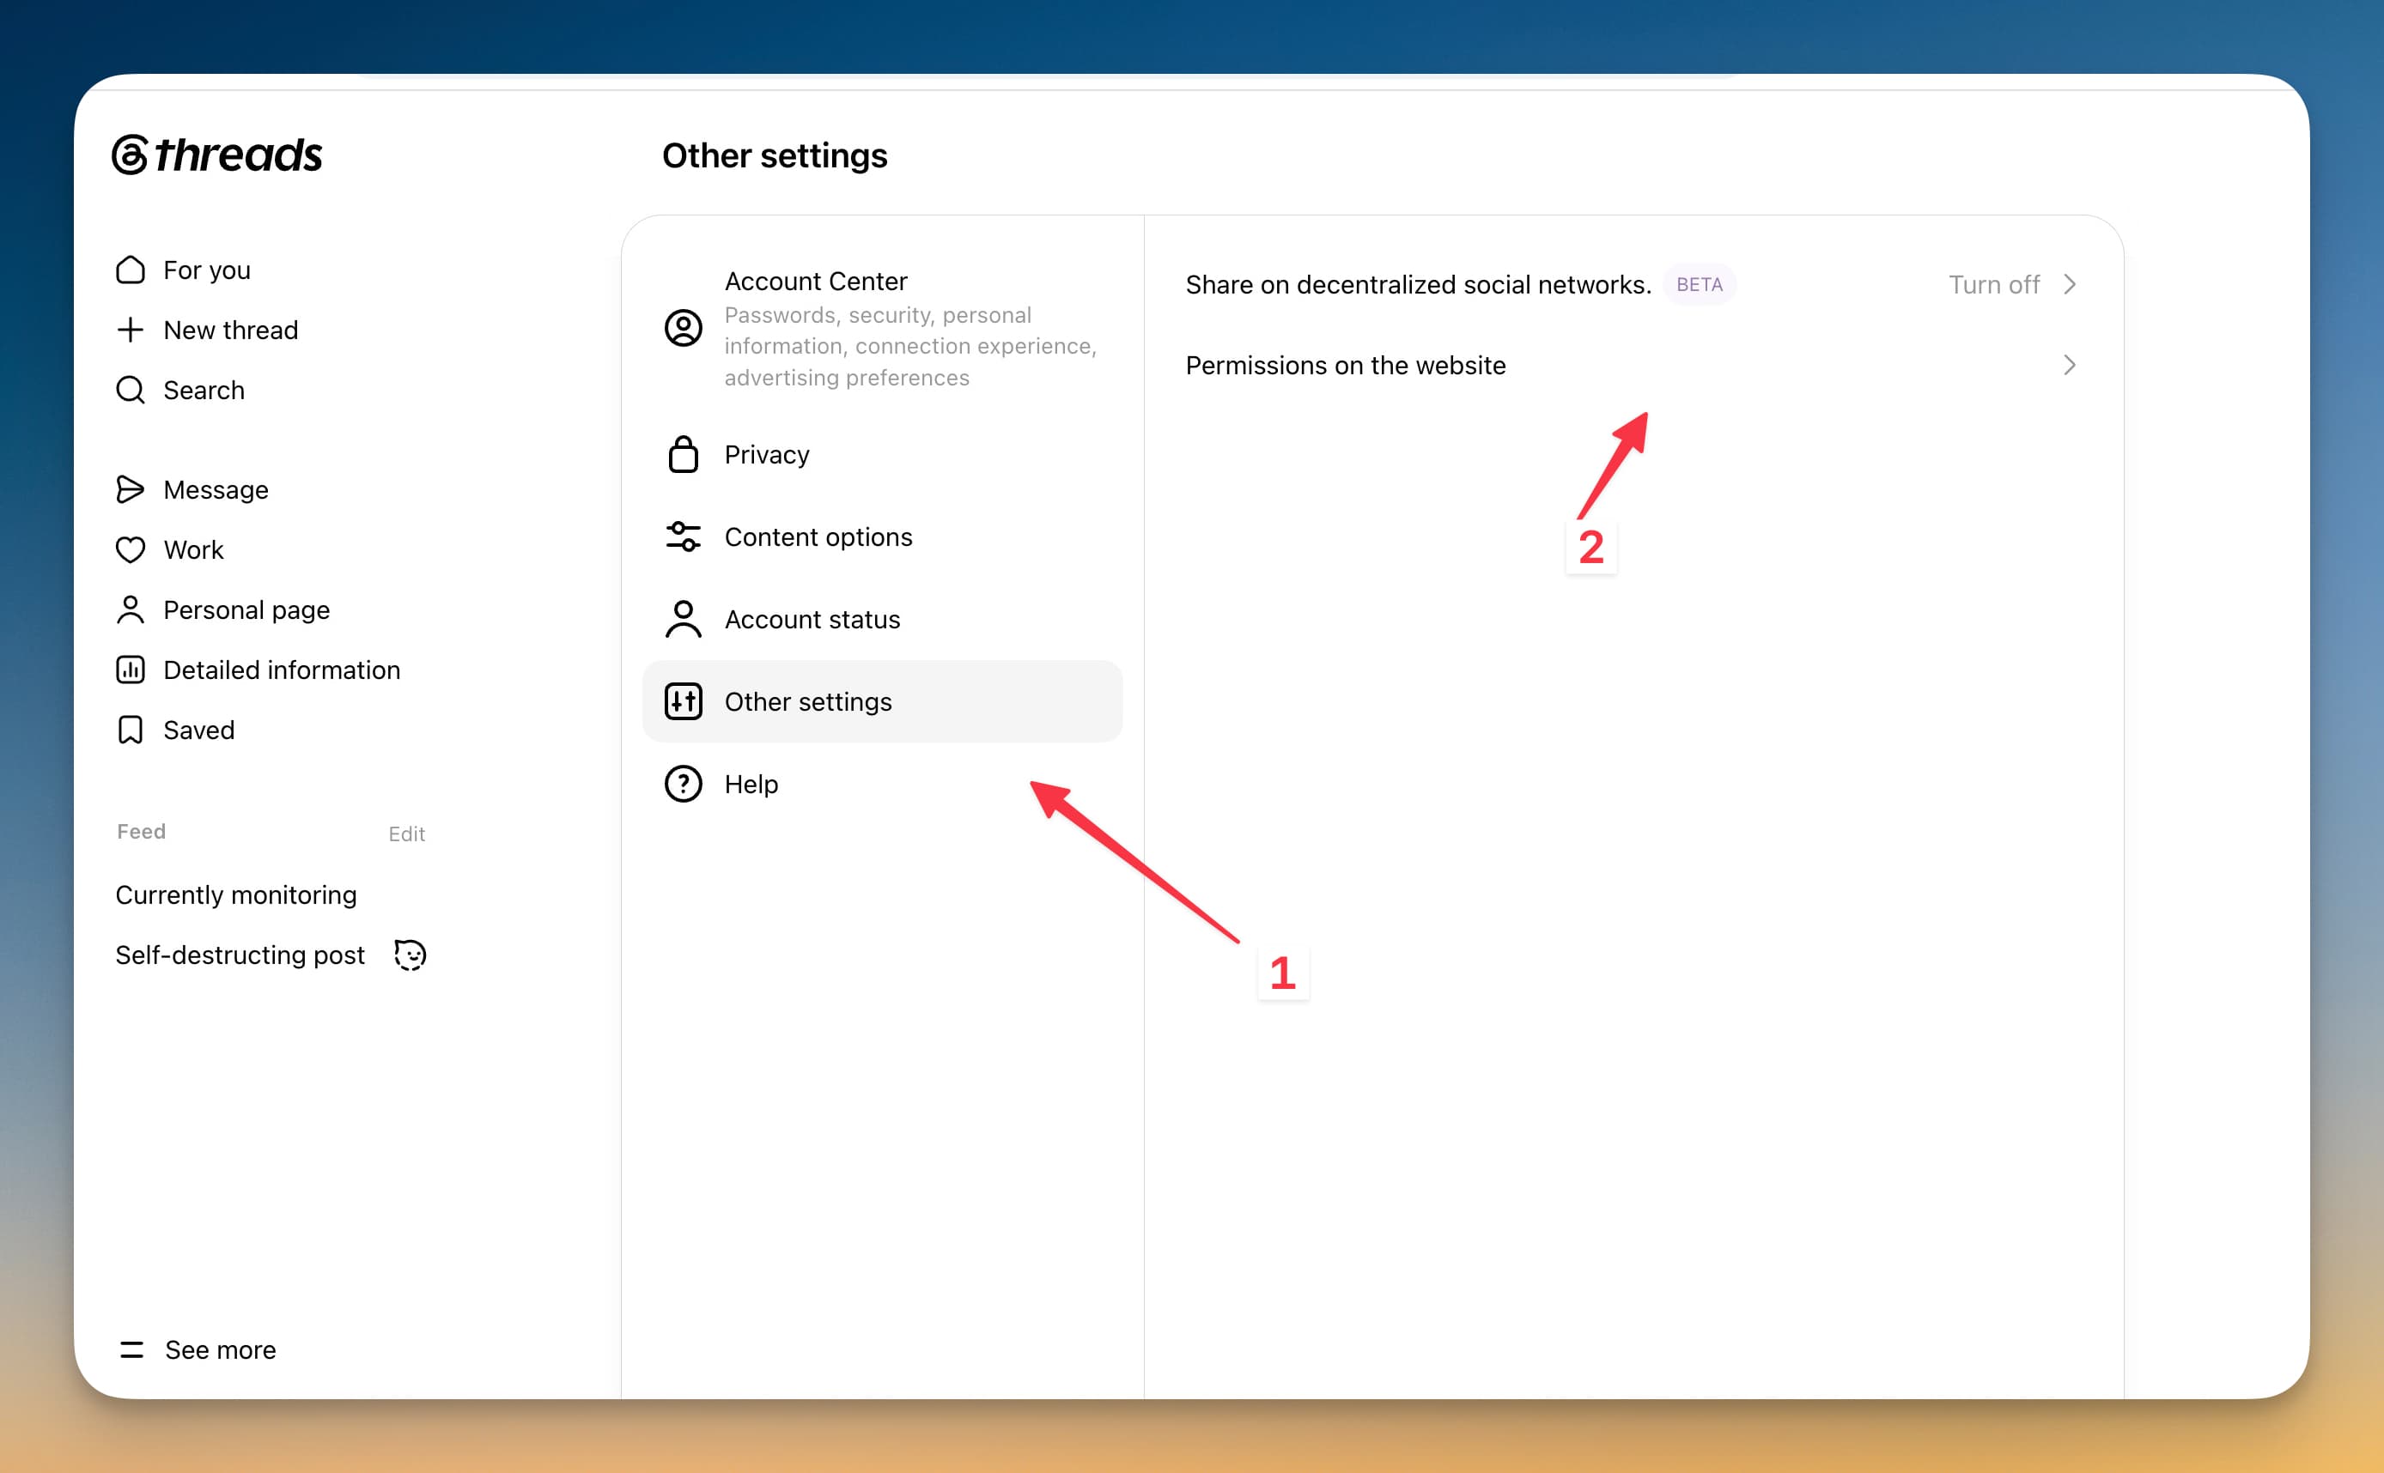This screenshot has height=1473, width=2384.
Task: Open the Help section
Action: [x=882, y=783]
